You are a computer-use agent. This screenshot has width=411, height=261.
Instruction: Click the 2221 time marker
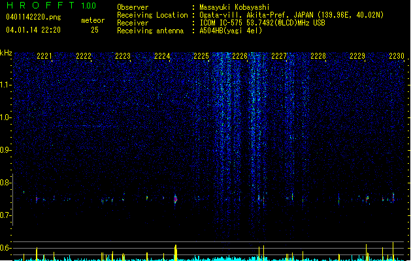pos(44,56)
